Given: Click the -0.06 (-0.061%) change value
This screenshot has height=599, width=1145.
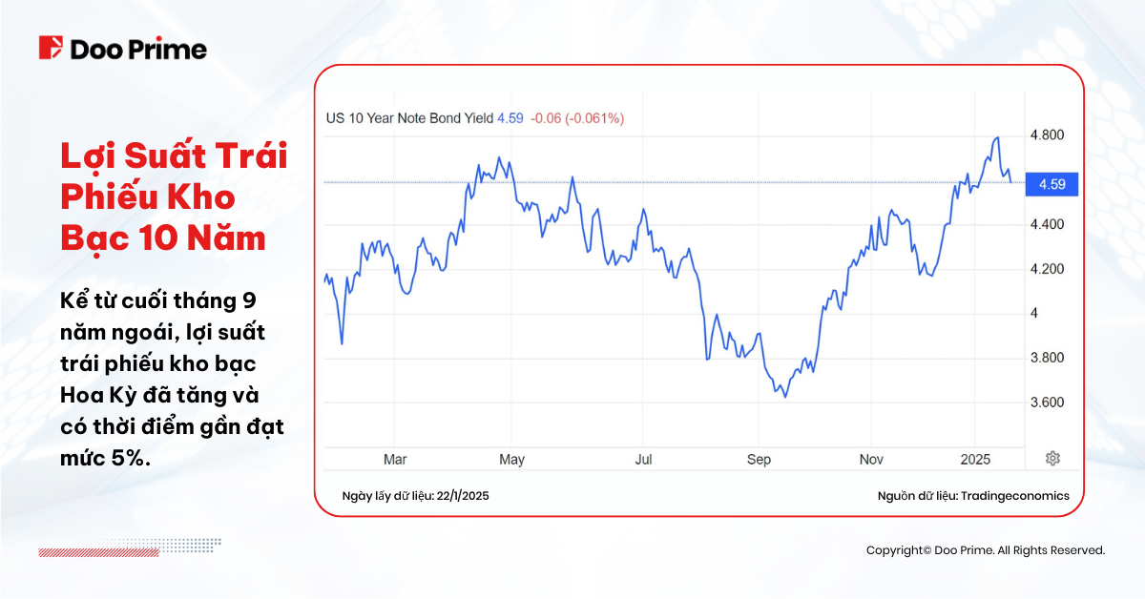Looking at the screenshot, I should pyautogui.click(x=577, y=118).
